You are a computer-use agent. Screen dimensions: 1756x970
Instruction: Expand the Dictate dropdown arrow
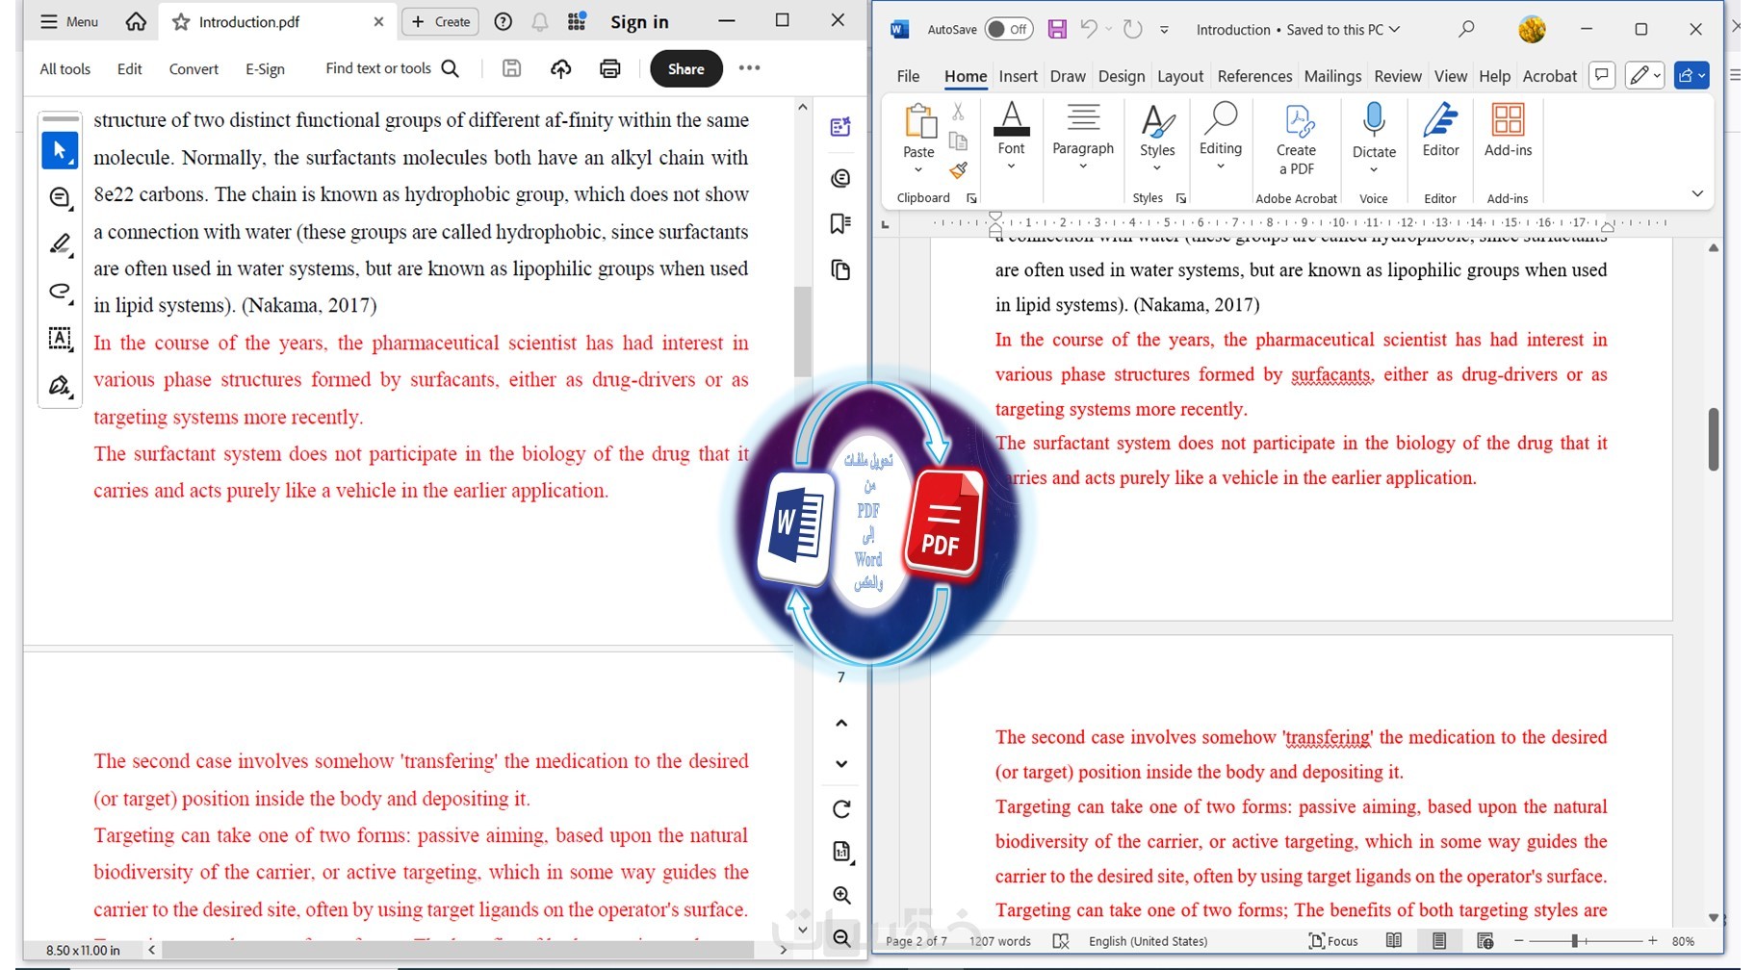1374,170
